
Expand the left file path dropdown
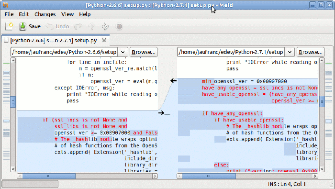pyautogui.click(x=123, y=52)
